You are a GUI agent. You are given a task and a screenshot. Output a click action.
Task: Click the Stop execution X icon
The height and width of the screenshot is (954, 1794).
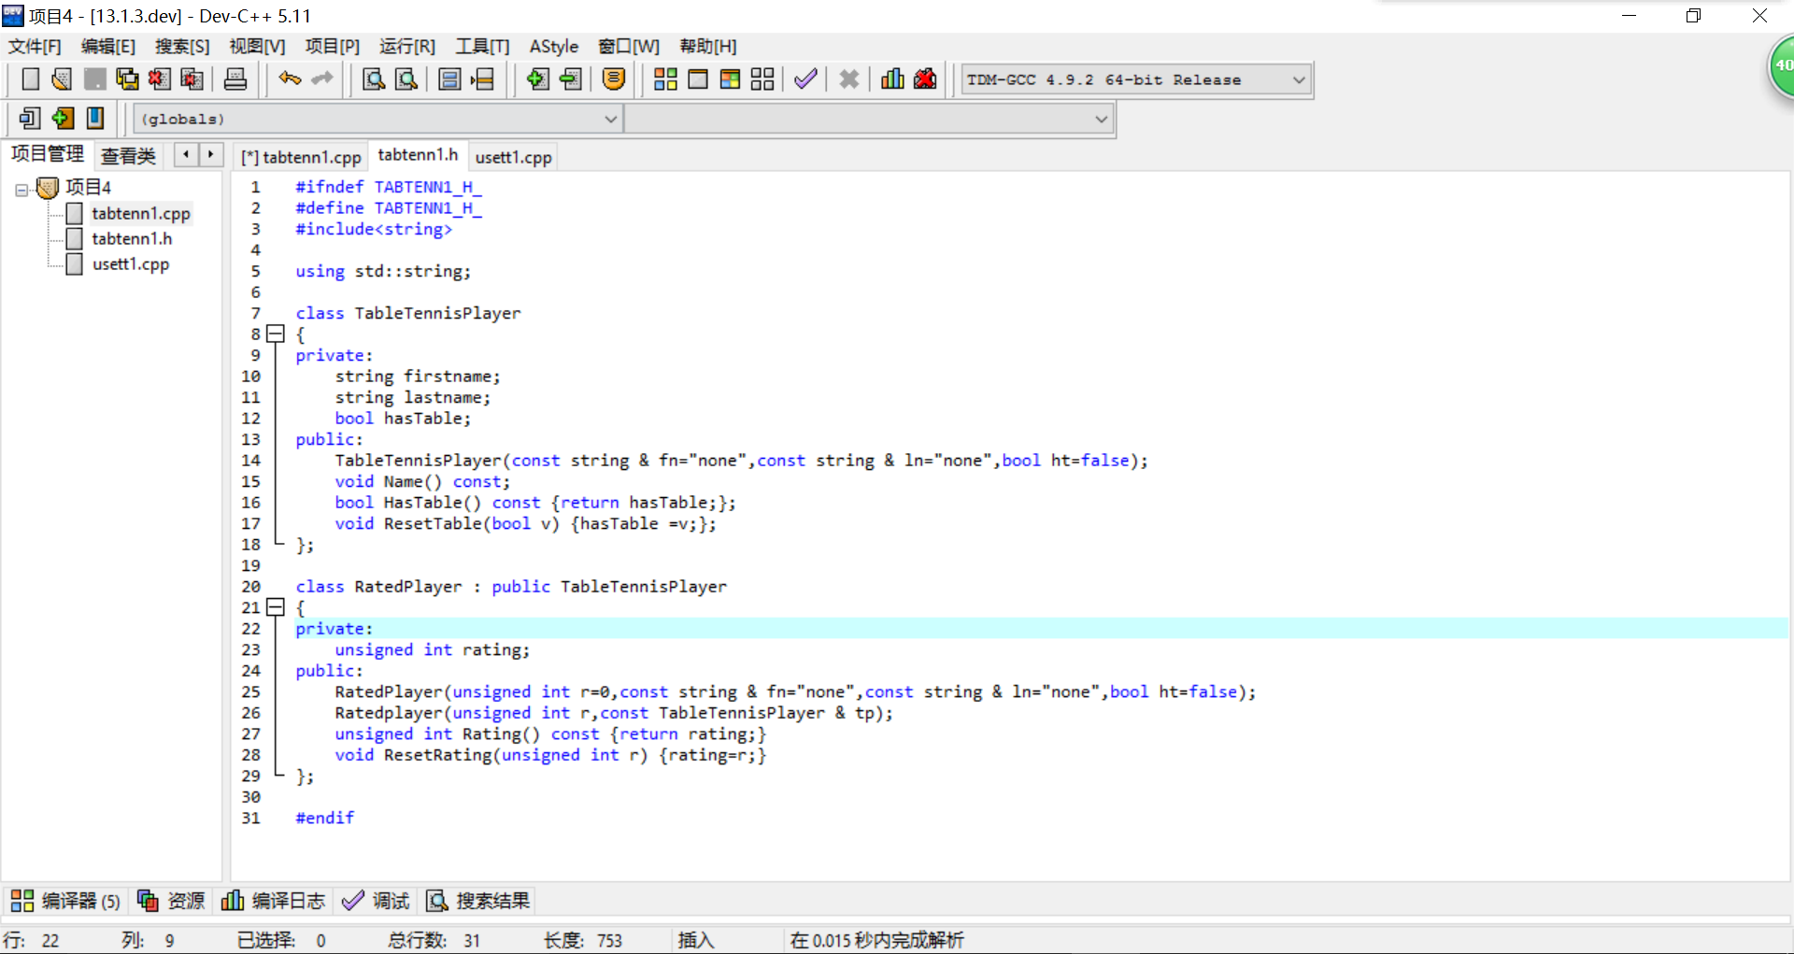point(848,79)
